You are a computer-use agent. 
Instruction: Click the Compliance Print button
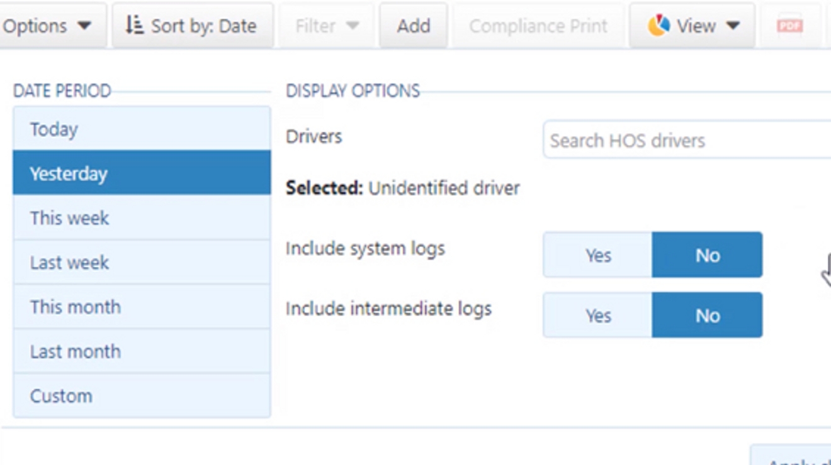538,26
